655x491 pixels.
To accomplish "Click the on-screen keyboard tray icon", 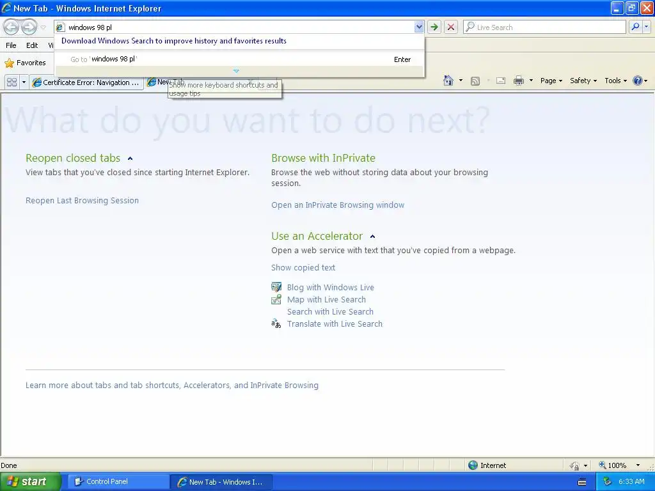I will 582,482.
